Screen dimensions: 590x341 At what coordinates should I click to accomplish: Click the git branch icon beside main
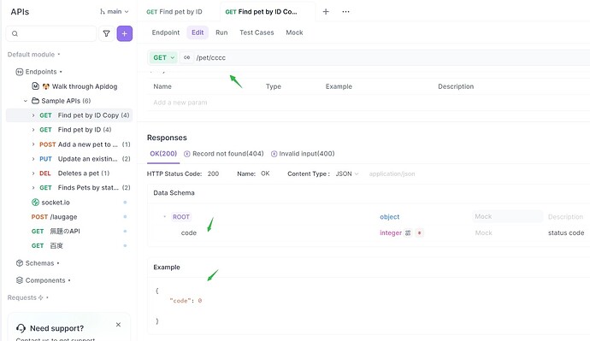pyautogui.click(x=102, y=12)
